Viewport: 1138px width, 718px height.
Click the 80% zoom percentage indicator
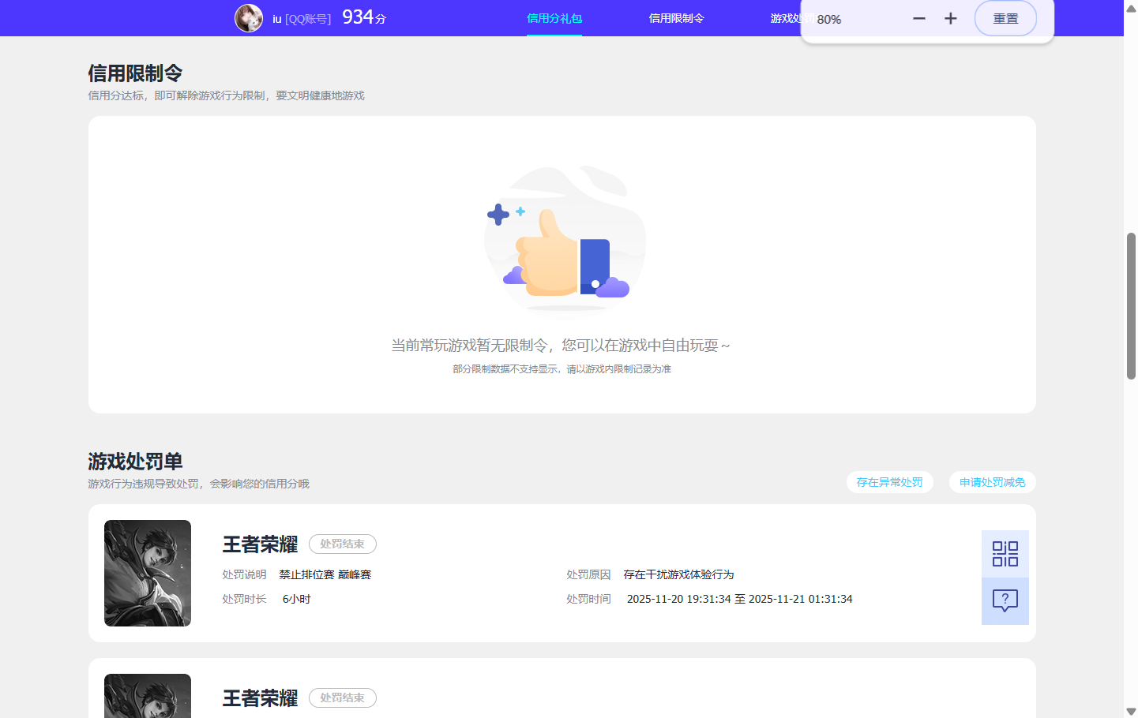pos(828,18)
